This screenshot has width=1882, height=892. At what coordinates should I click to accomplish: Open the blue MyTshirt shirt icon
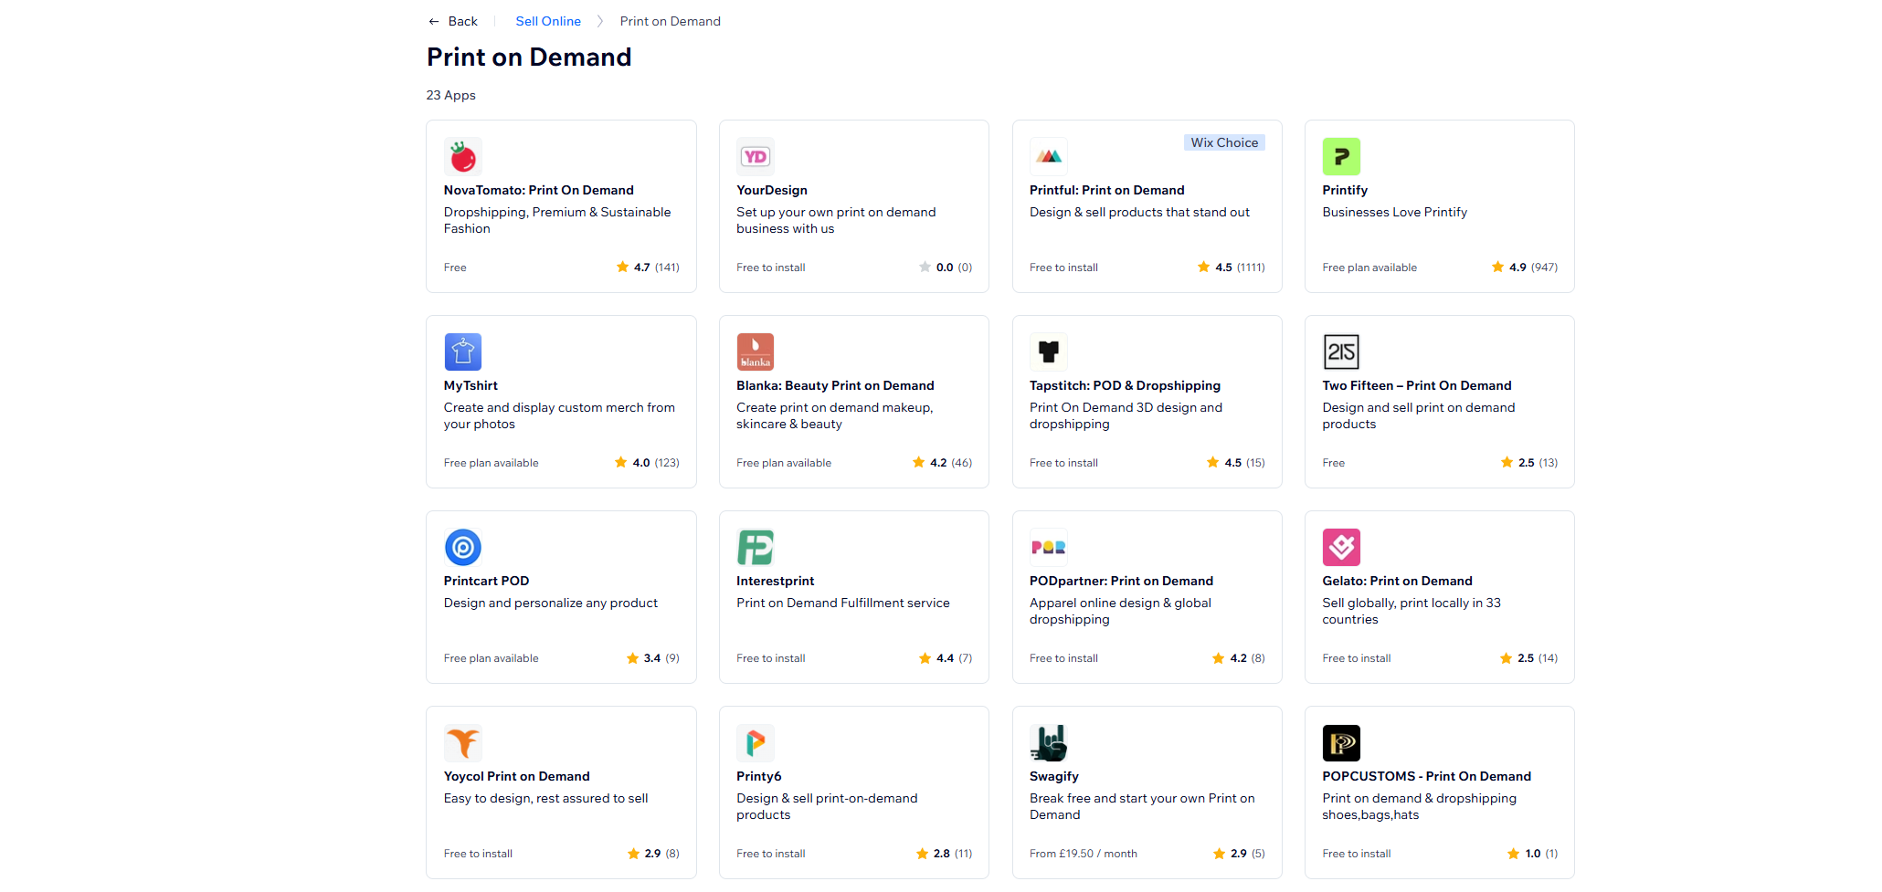(462, 352)
